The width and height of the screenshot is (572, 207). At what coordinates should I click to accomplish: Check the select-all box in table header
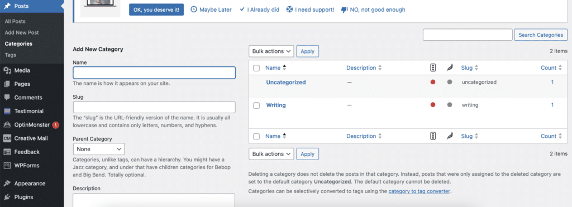(x=256, y=68)
